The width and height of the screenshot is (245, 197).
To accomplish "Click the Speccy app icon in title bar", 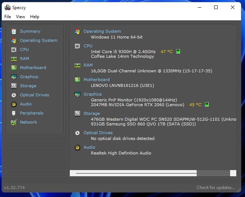I will 8,8.
